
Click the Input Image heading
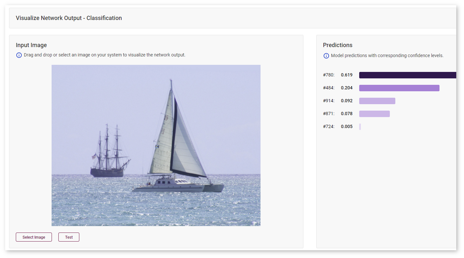coord(31,45)
